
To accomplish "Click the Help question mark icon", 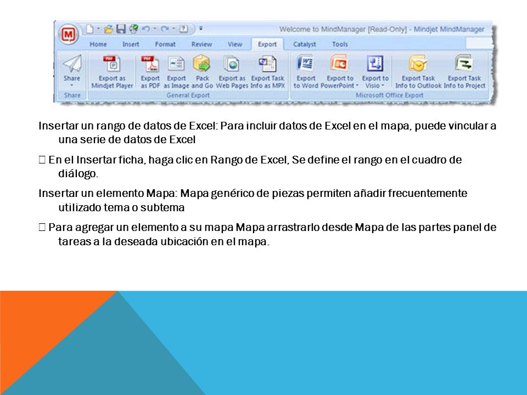I will pyautogui.click(x=183, y=29).
